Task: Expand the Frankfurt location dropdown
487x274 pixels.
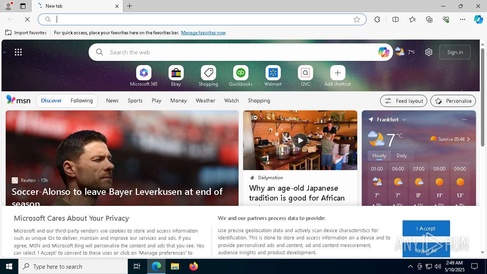Action: coord(404,119)
